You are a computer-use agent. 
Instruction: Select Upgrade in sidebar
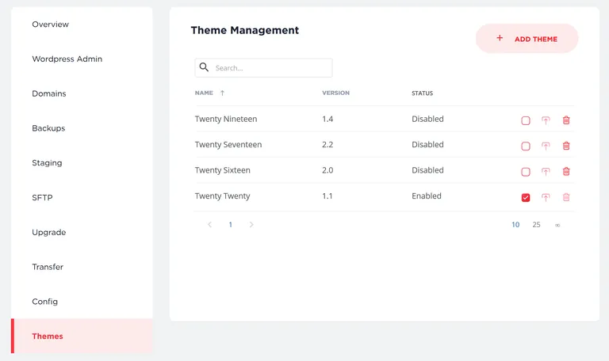(x=49, y=232)
